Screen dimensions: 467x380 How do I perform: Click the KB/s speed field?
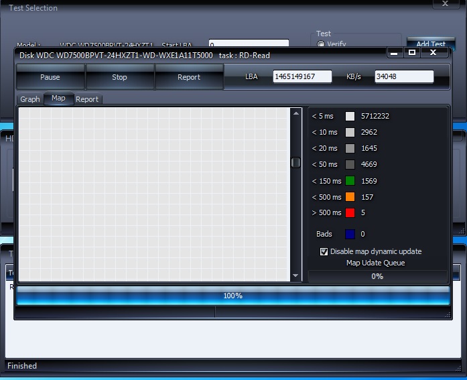[404, 76]
